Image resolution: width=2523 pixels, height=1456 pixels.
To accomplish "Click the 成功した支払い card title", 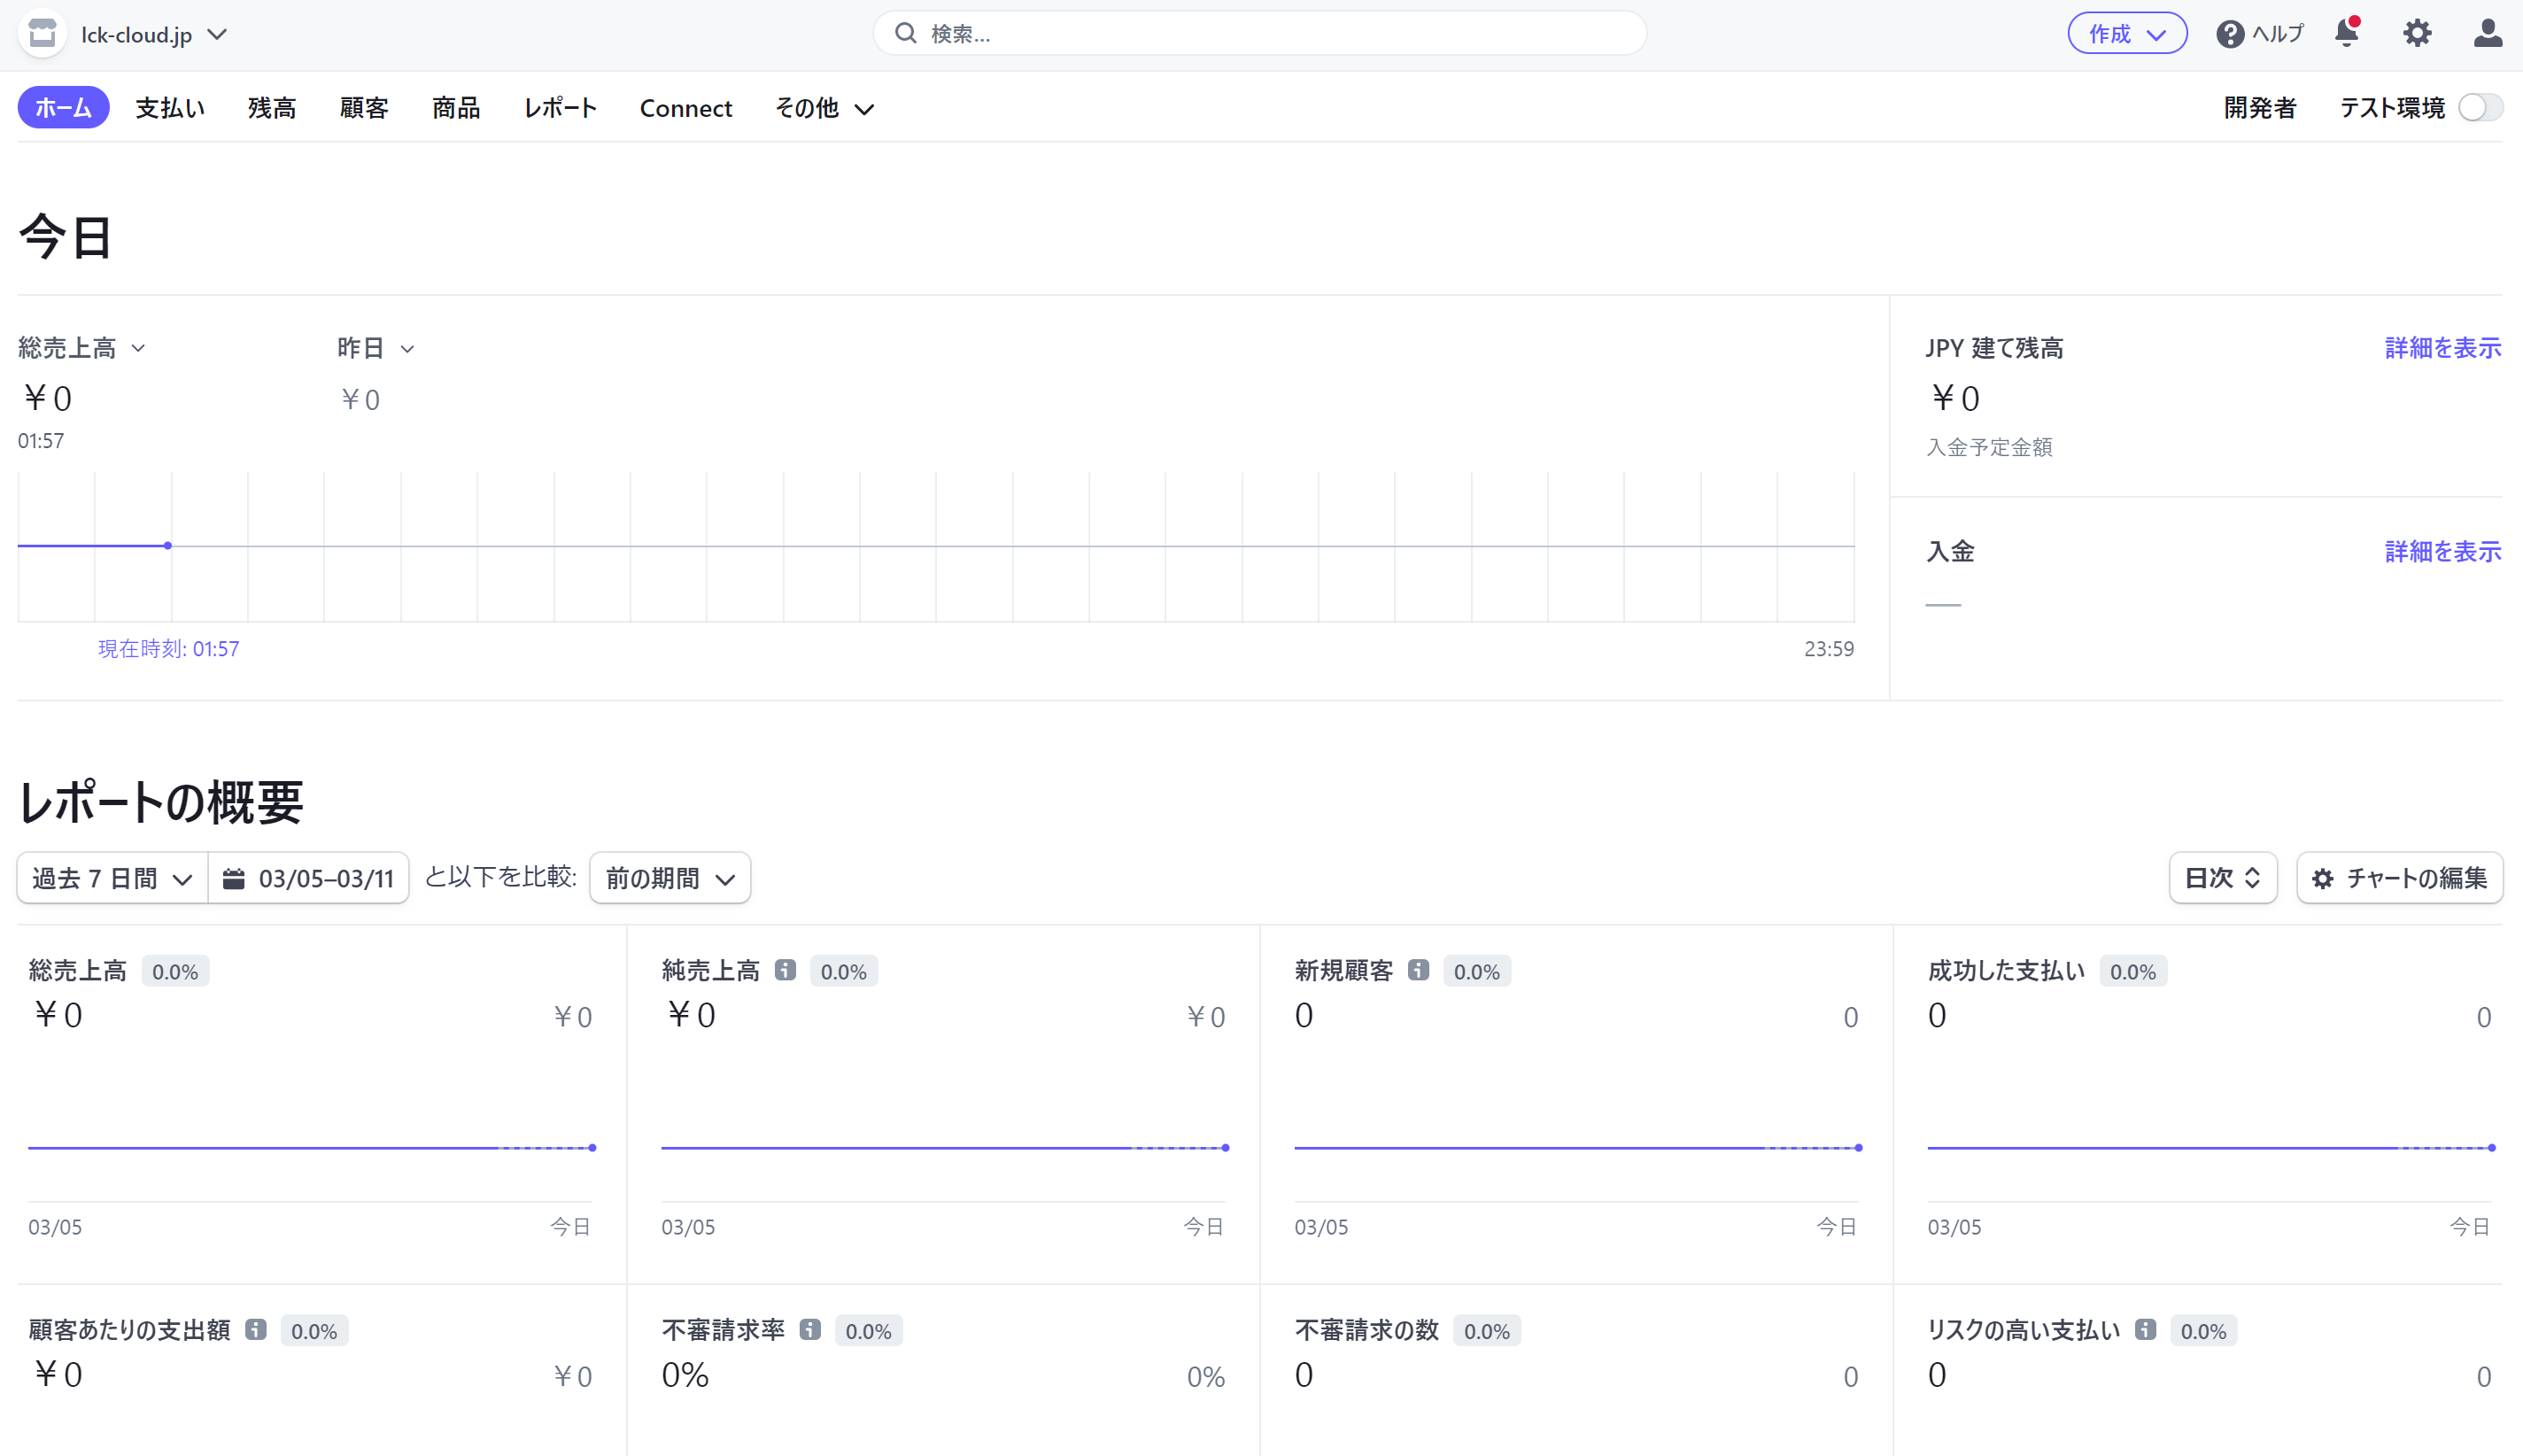I will coord(2006,970).
